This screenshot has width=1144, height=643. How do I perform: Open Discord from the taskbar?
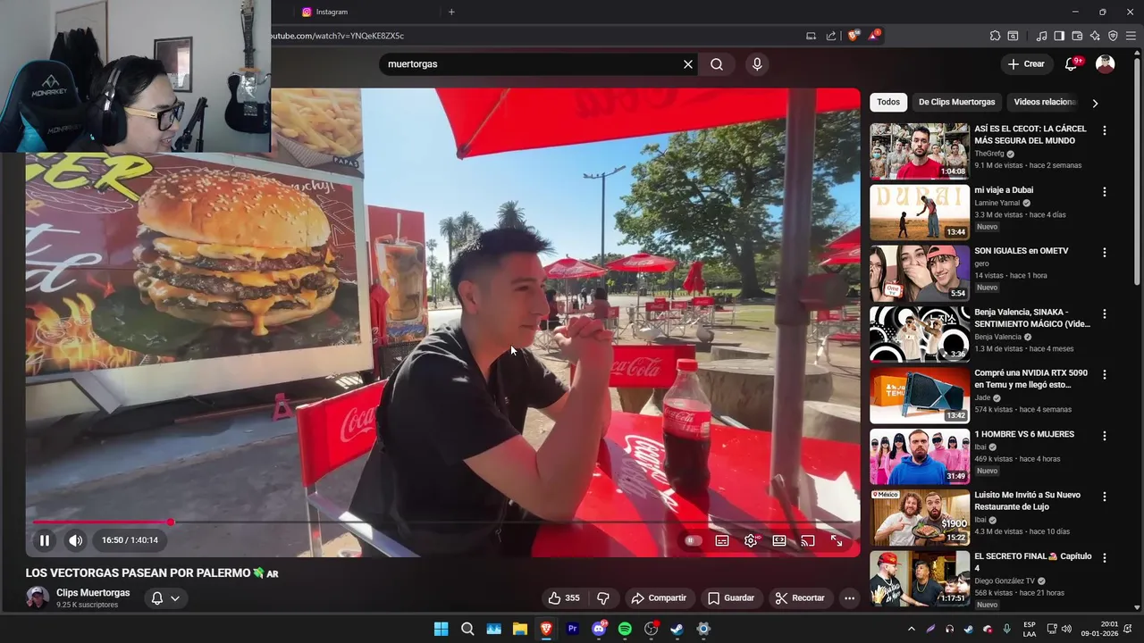(599, 629)
